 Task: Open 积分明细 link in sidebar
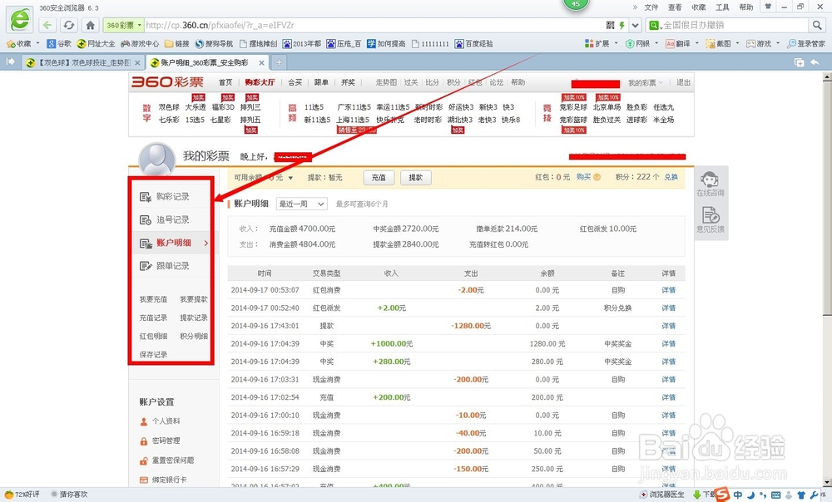[x=194, y=336]
